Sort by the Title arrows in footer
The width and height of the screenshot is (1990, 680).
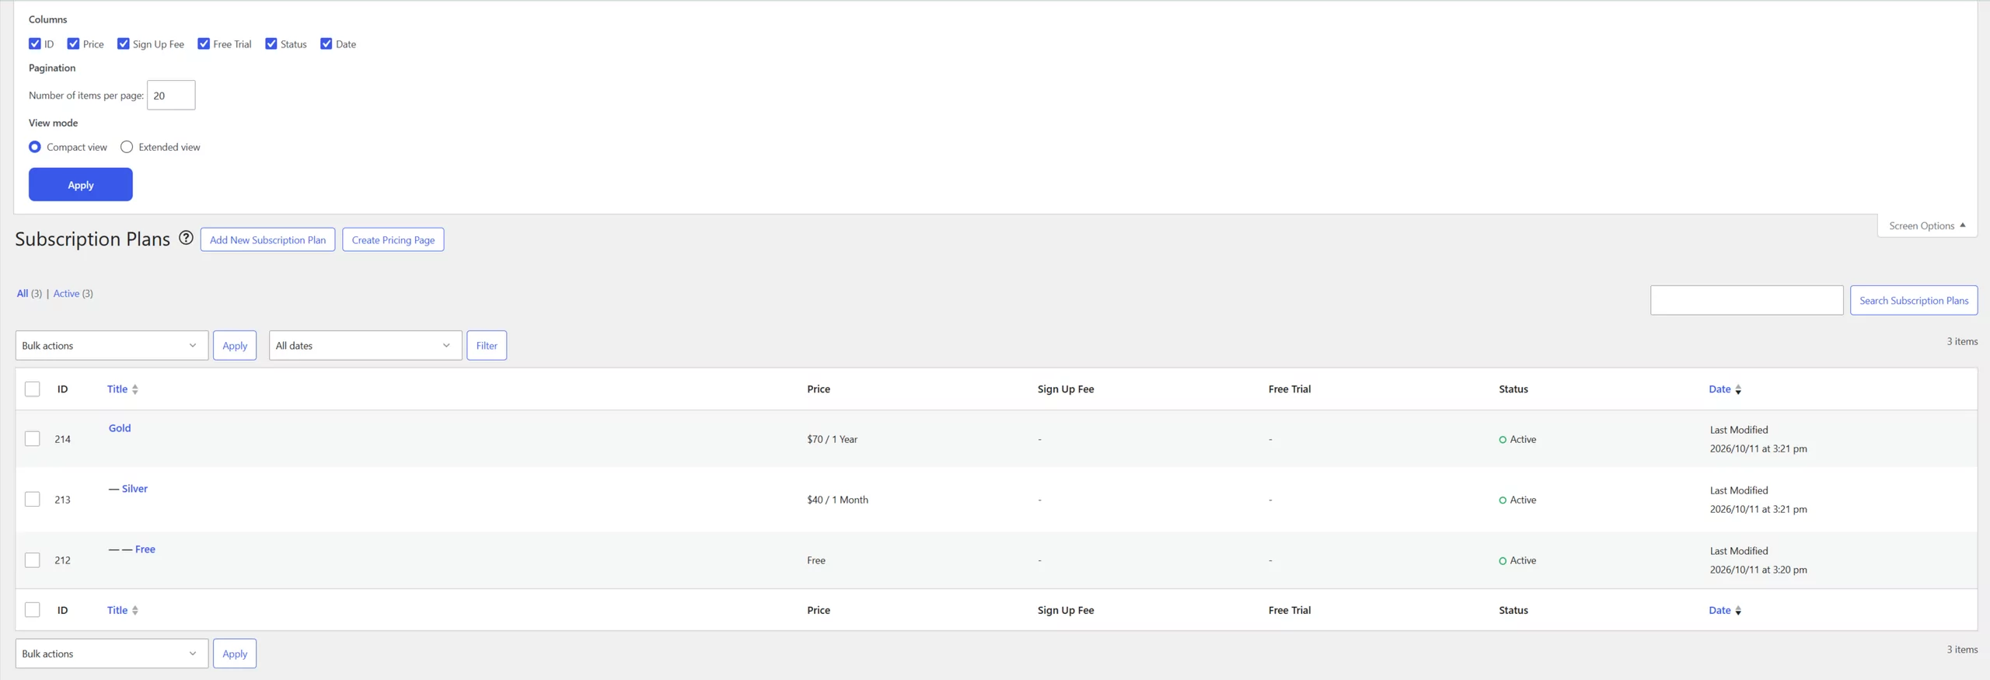pyautogui.click(x=135, y=610)
